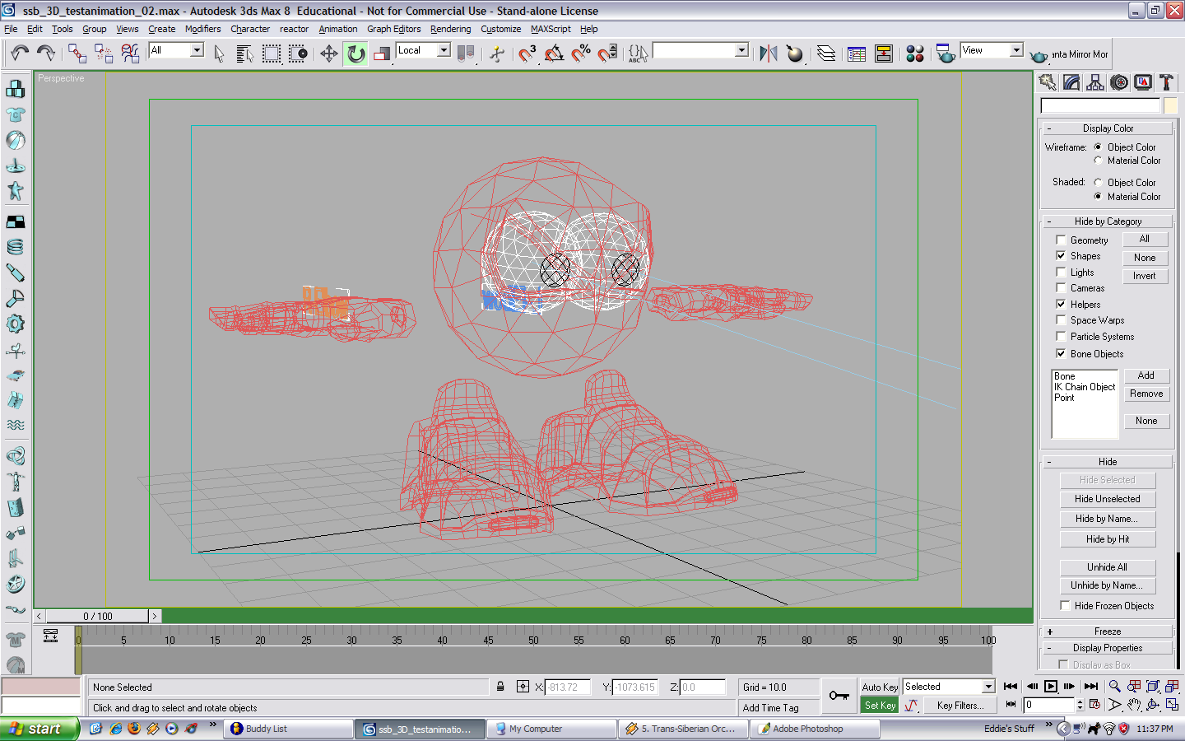Click the Mirror tool icon
The height and width of the screenshot is (741, 1185).
pos(769,54)
